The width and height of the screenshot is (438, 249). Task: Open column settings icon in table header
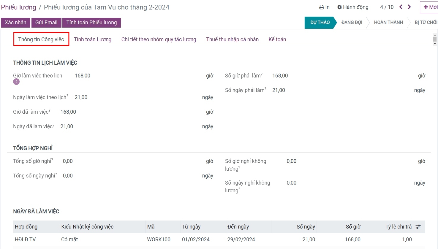click(418, 227)
